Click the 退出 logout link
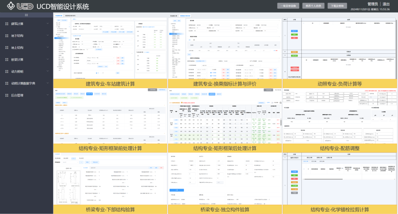Screen dimensions: 398x214 [386, 4]
